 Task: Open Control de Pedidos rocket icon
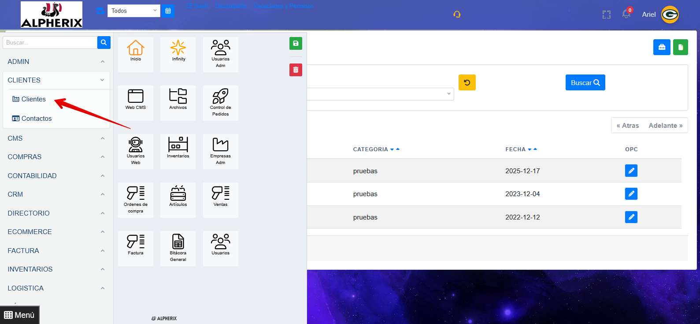click(220, 99)
